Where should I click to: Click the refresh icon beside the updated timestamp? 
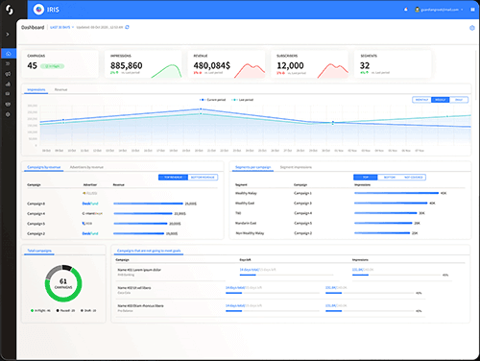tap(127, 27)
